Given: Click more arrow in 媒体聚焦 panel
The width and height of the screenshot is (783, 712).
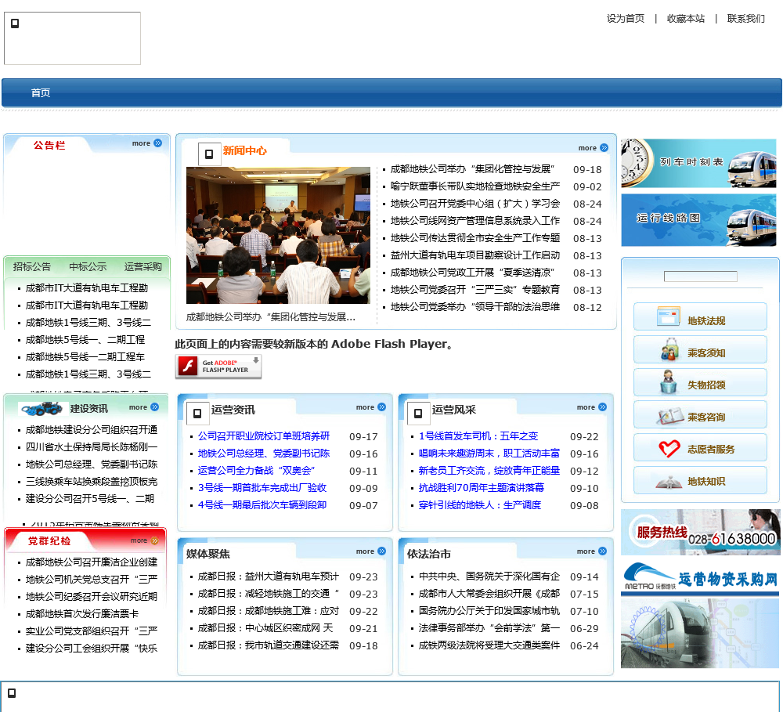Looking at the screenshot, I should click(382, 551).
